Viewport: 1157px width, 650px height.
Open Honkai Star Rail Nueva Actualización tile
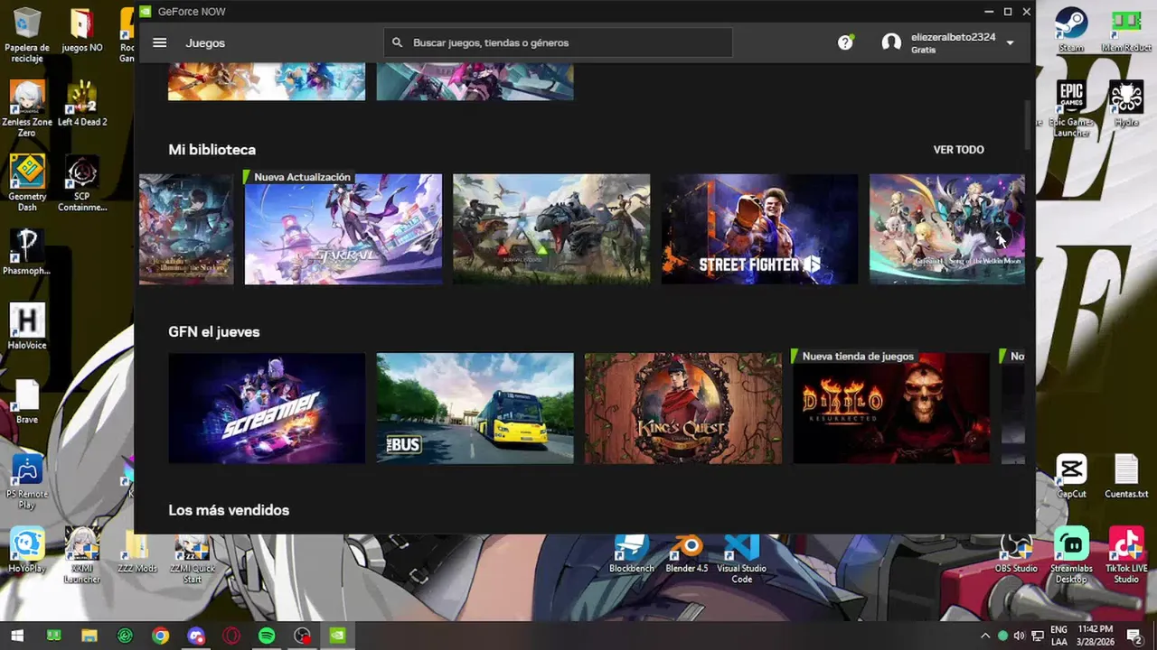pyautogui.click(x=343, y=229)
